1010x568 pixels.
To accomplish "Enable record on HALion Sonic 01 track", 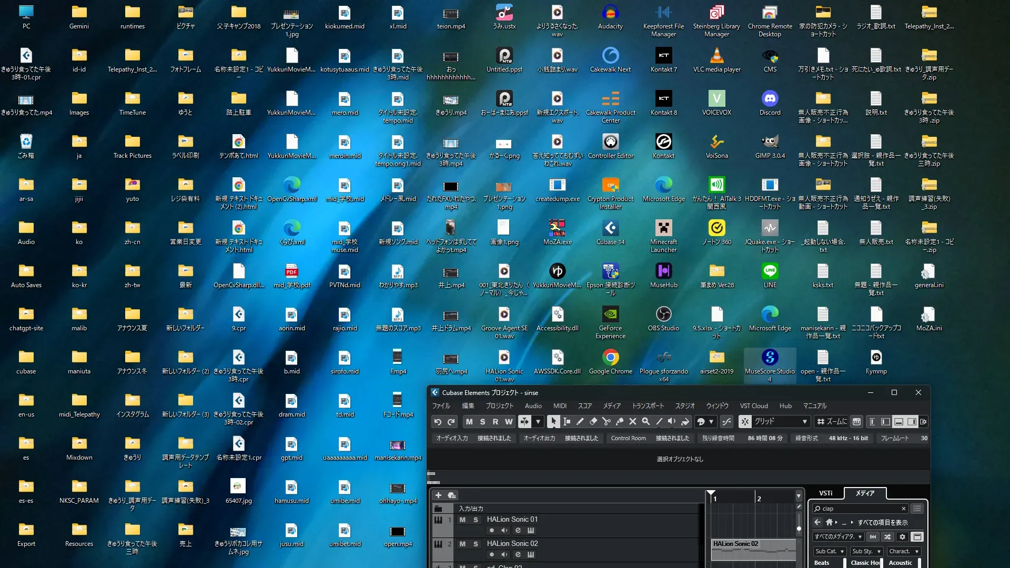I will tap(491, 530).
